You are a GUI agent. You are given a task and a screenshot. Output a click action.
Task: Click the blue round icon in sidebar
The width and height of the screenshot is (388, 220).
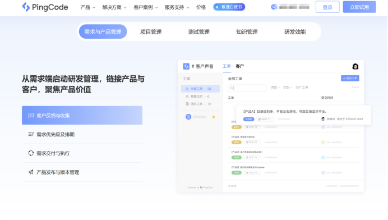[188, 117]
